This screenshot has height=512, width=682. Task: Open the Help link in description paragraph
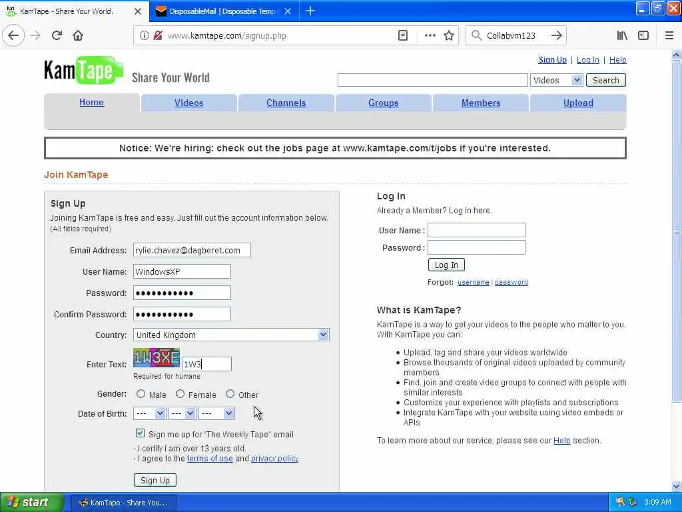(x=561, y=441)
